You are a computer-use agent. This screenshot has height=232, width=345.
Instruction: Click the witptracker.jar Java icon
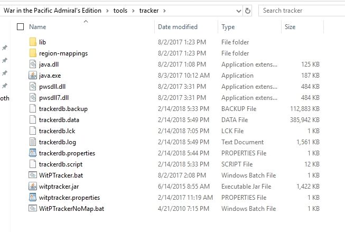(33, 186)
